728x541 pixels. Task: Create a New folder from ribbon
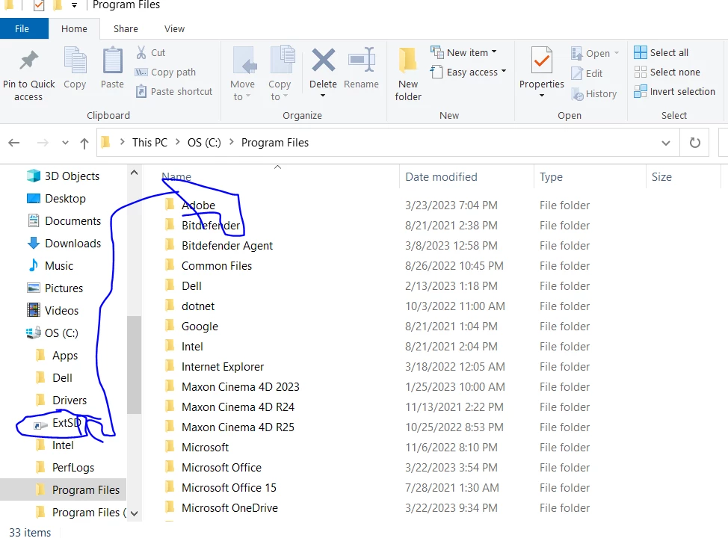tap(408, 73)
